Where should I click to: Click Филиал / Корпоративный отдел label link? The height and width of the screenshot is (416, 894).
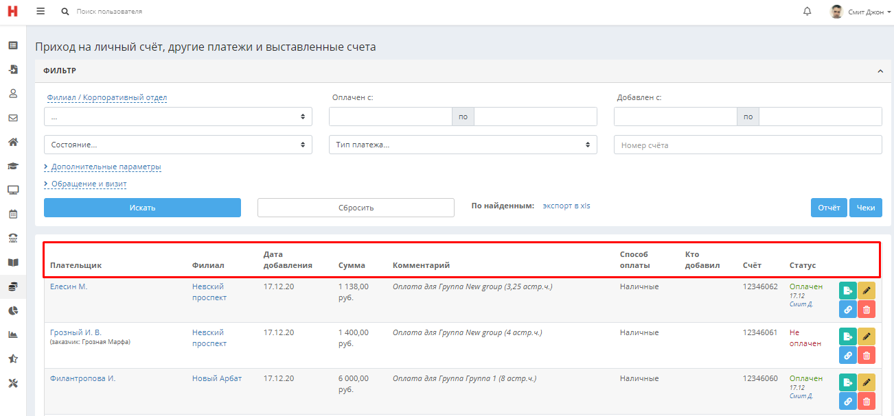[107, 97]
